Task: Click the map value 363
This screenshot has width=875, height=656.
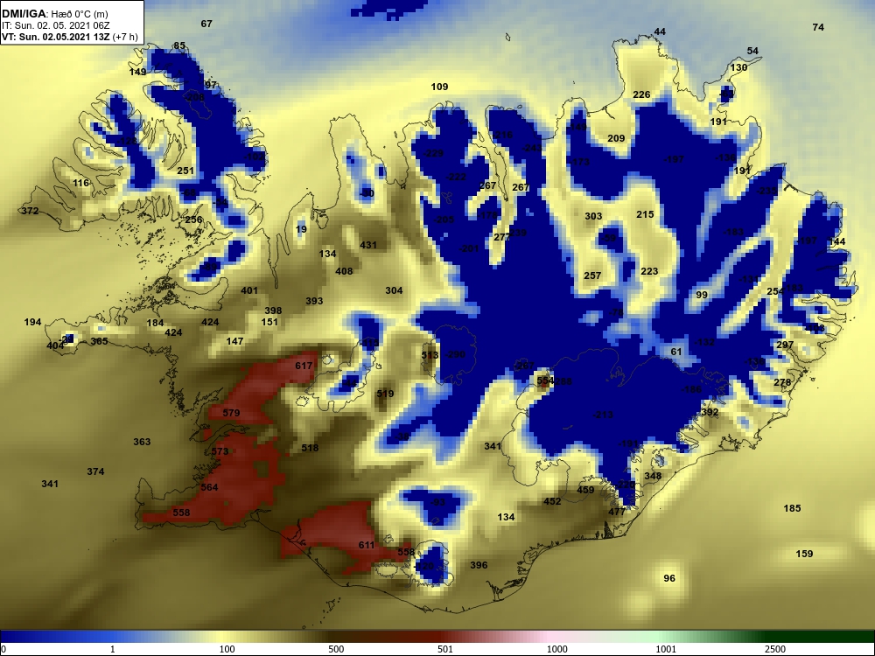Action: coord(142,441)
